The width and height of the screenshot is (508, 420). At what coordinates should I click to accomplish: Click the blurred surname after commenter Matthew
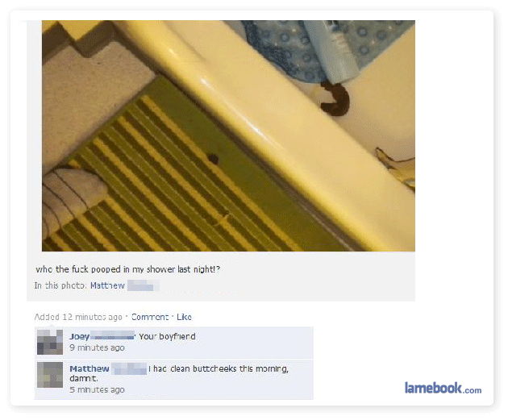pyautogui.click(x=129, y=369)
